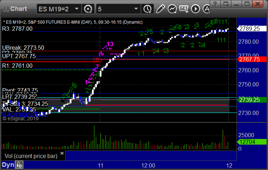
Task: Click the partially hidden A icon in toolbar
Action: (x=206, y=9)
